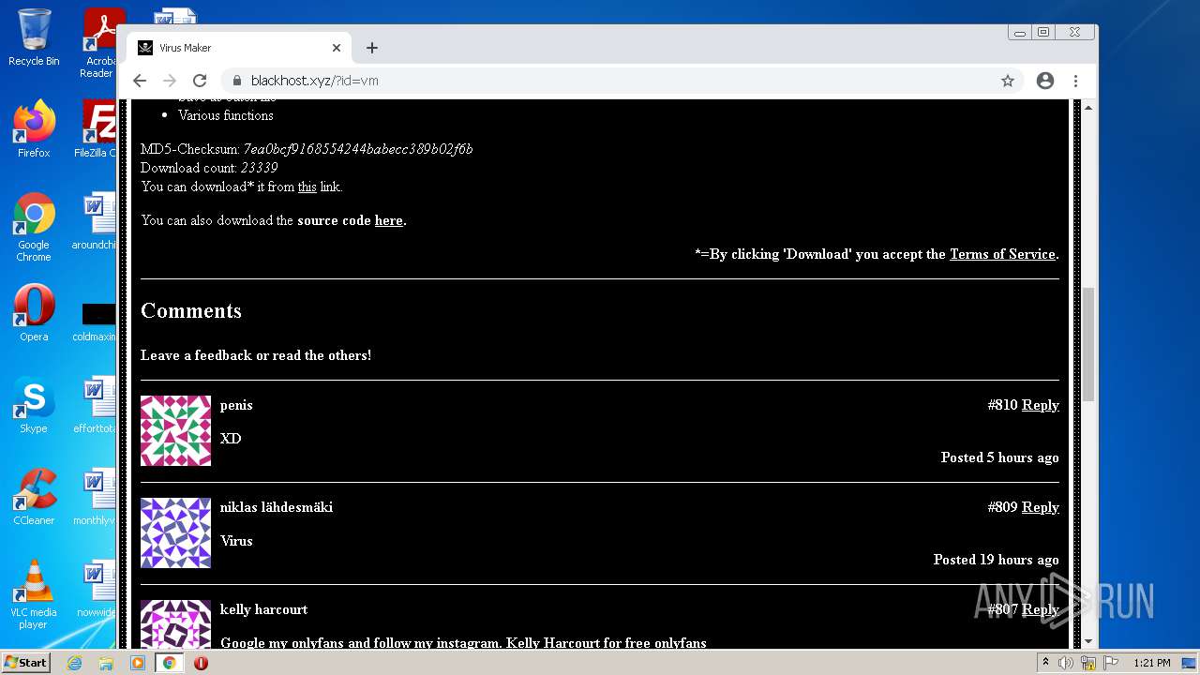The height and width of the screenshot is (675, 1200).
Task: Open the Opera taskbar icon
Action: coord(201,663)
